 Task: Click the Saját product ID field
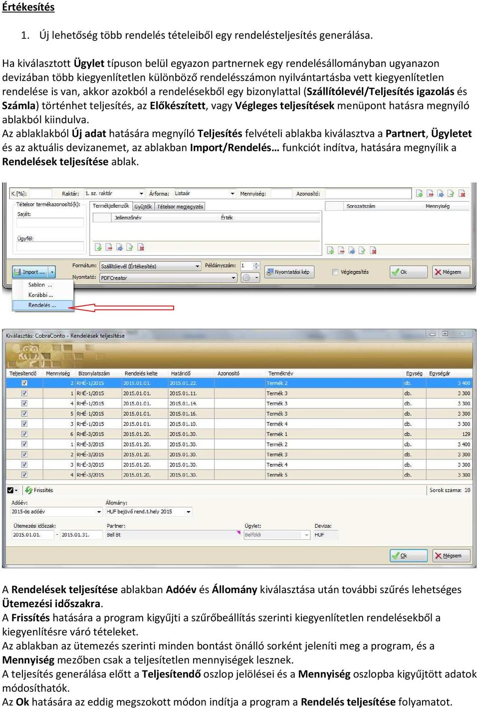point(50,222)
